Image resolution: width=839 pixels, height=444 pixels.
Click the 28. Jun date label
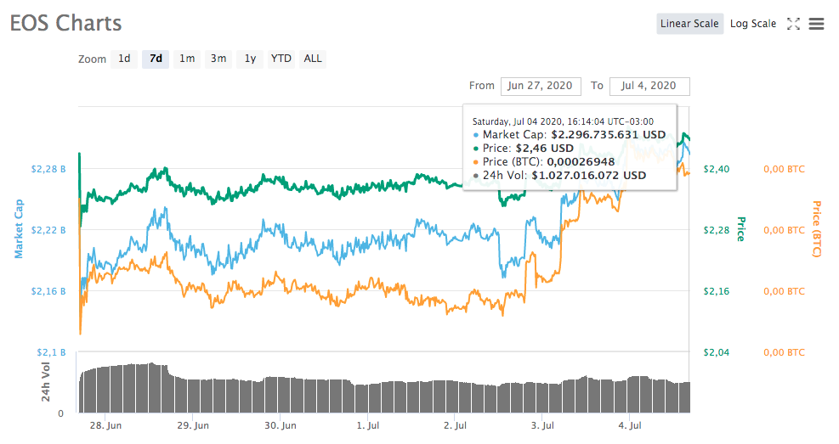pos(105,425)
